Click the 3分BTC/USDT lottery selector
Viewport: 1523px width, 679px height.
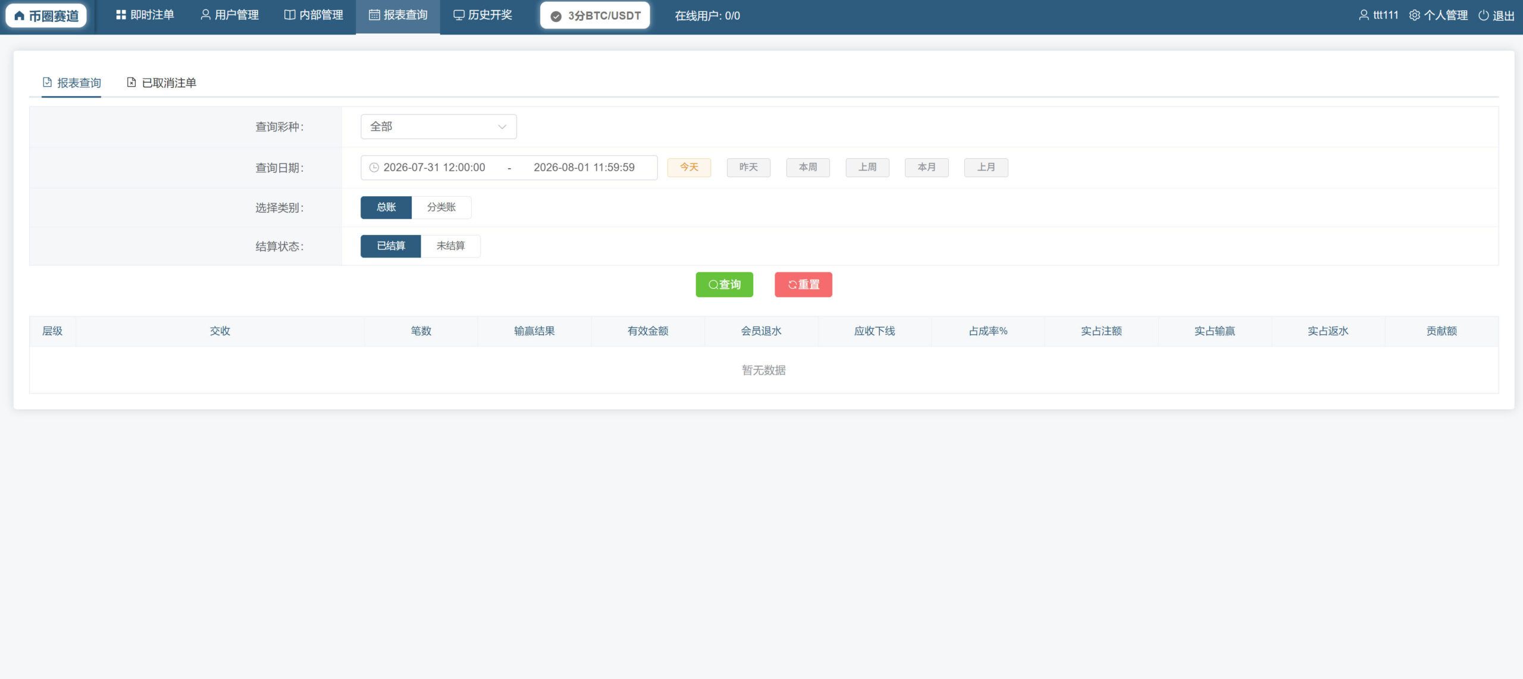pyautogui.click(x=595, y=16)
